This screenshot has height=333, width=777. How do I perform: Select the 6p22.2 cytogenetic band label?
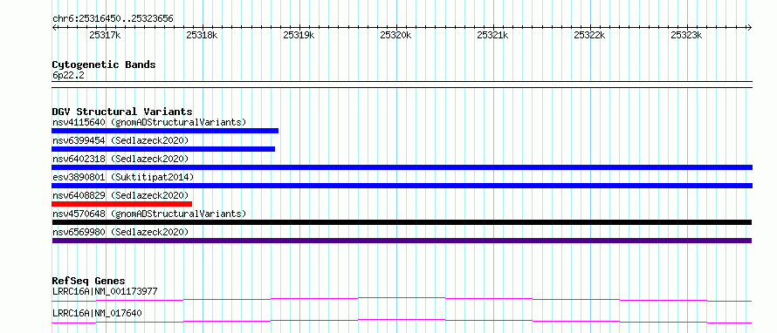tap(69, 75)
